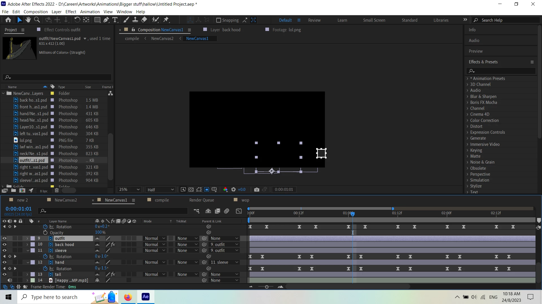
Task: Click the NewCanvas2 breadcrumb in viewer
Action: pos(162,39)
